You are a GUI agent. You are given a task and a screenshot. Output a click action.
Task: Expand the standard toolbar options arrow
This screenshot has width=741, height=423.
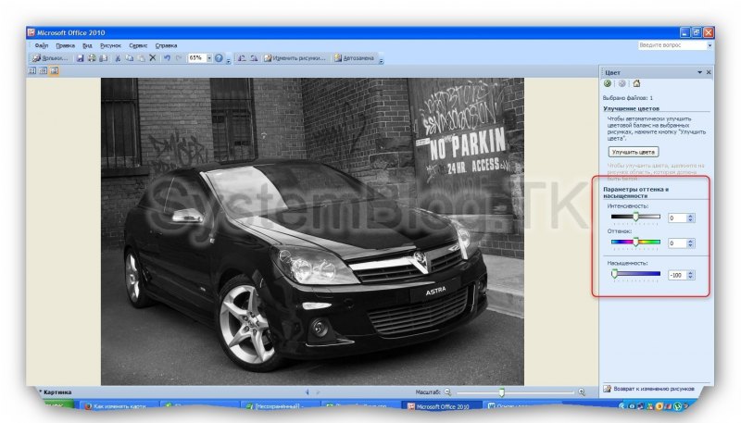coord(229,59)
